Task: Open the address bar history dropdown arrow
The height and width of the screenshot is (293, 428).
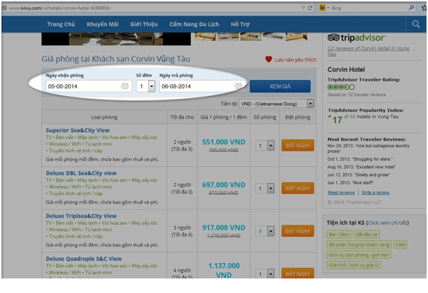Action: click(303, 8)
